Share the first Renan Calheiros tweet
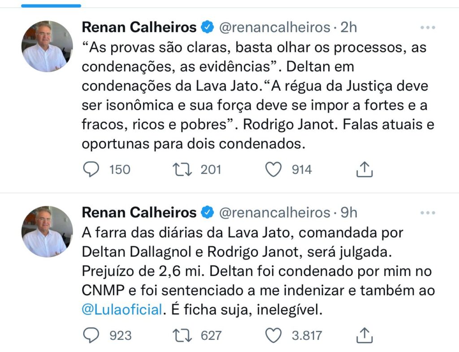The height and width of the screenshot is (352, 459). pos(364,169)
